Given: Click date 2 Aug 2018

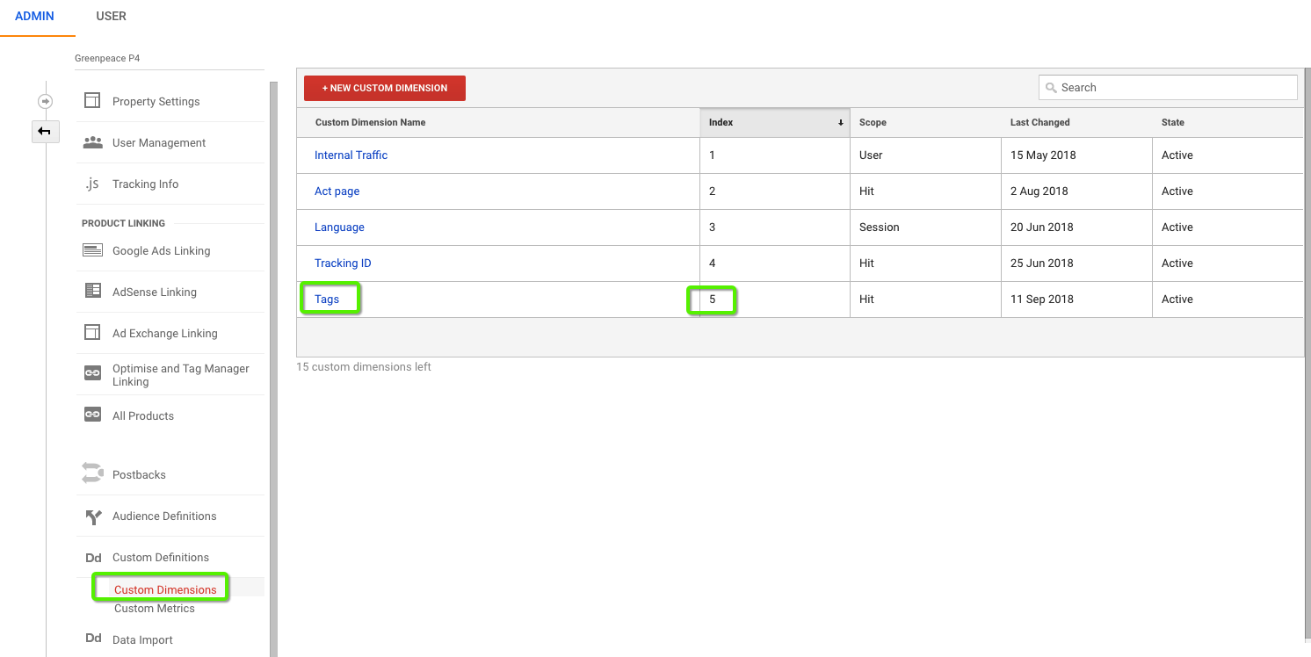Looking at the screenshot, I should (1039, 191).
